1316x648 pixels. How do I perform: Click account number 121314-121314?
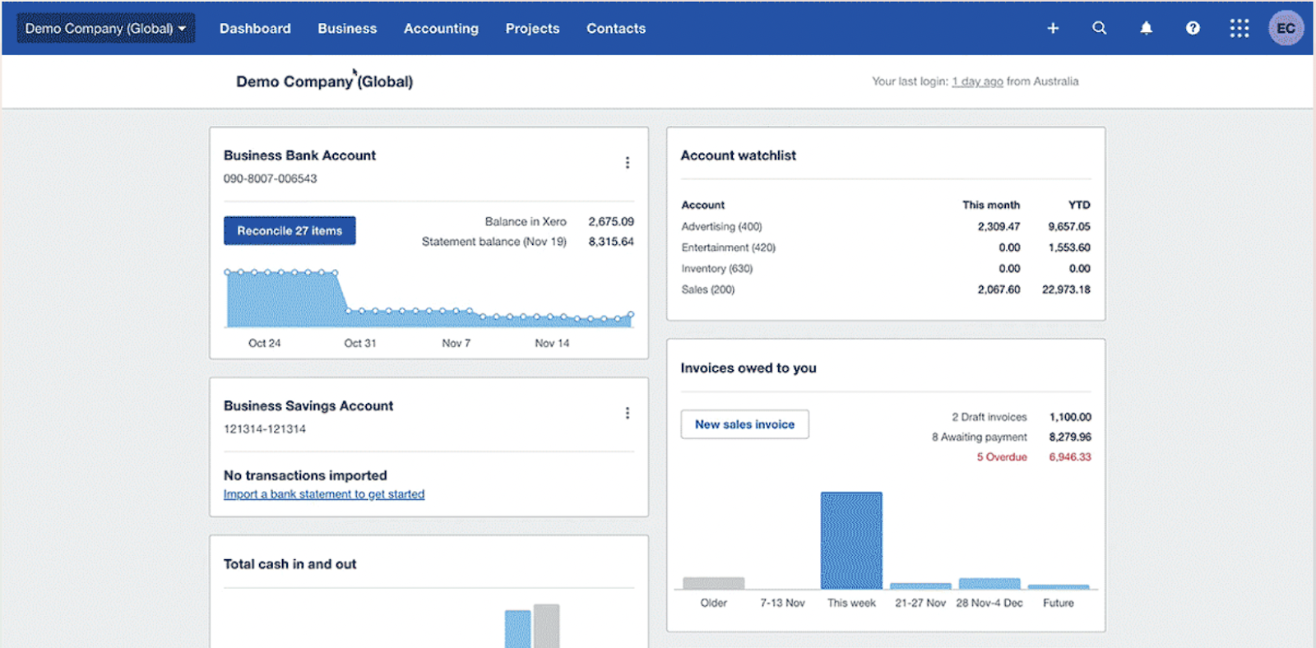(265, 429)
